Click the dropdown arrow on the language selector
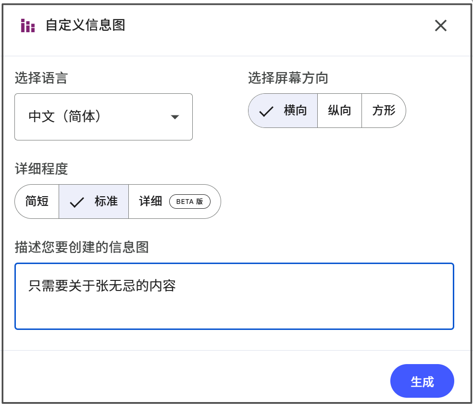 point(176,116)
